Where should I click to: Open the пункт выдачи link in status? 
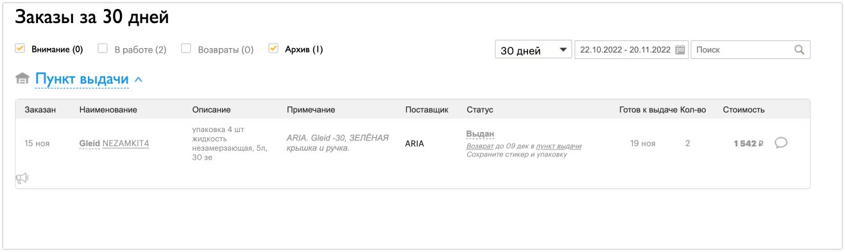(559, 146)
